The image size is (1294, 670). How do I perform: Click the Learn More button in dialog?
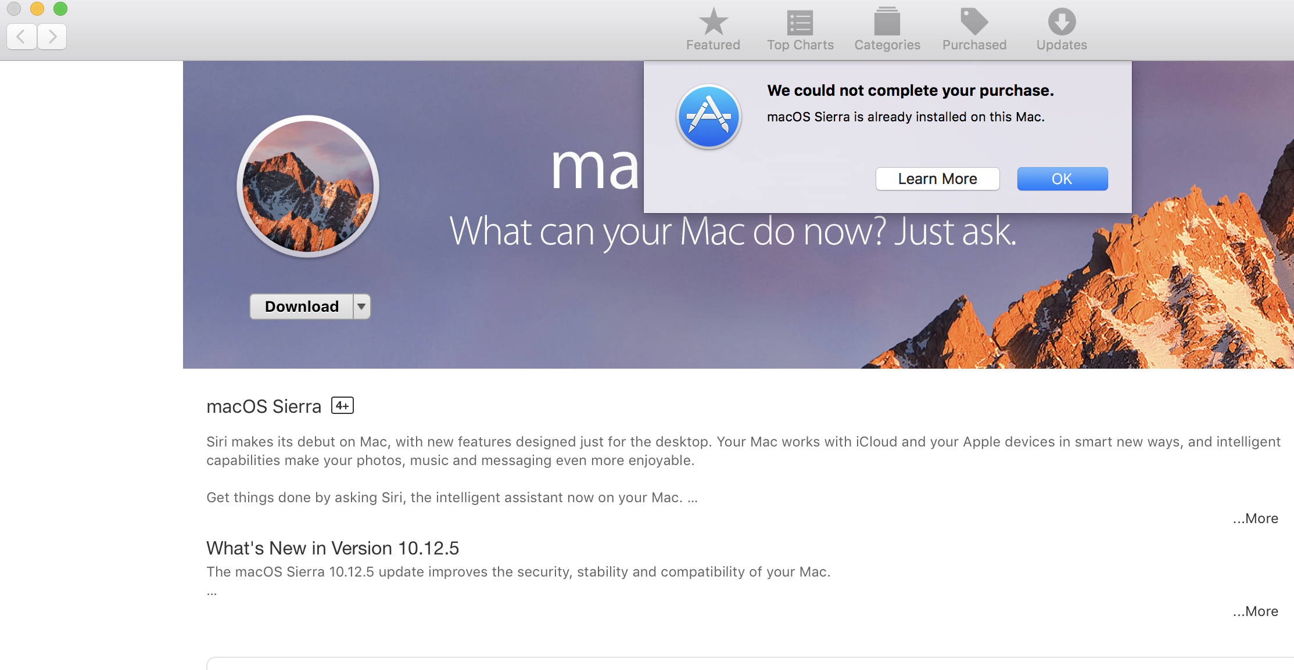click(x=937, y=179)
